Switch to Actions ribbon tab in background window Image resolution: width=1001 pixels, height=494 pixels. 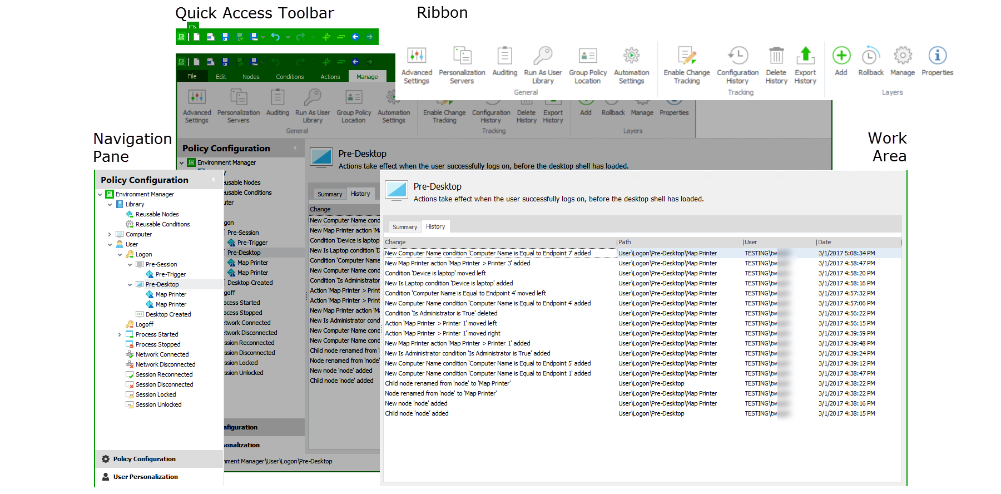click(330, 77)
